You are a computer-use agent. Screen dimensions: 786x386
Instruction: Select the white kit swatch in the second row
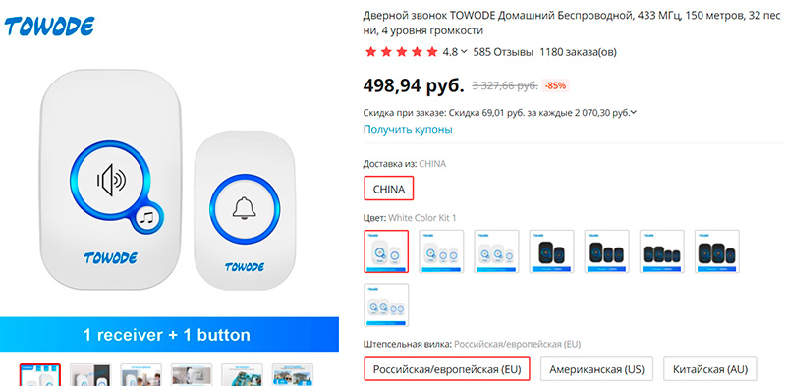(386, 304)
